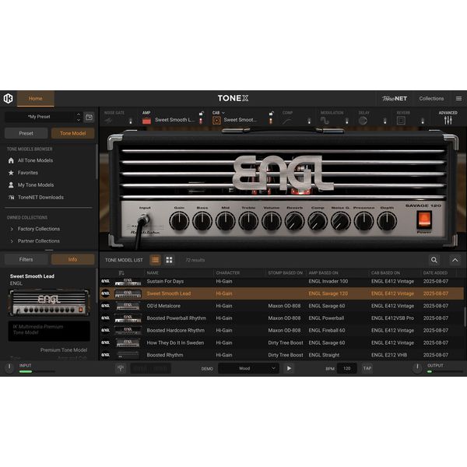
Task: Sort list by Character column
Action: pos(228,273)
